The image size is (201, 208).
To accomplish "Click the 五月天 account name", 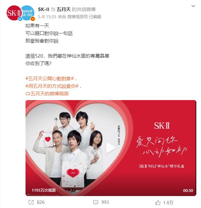I will [64, 9].
